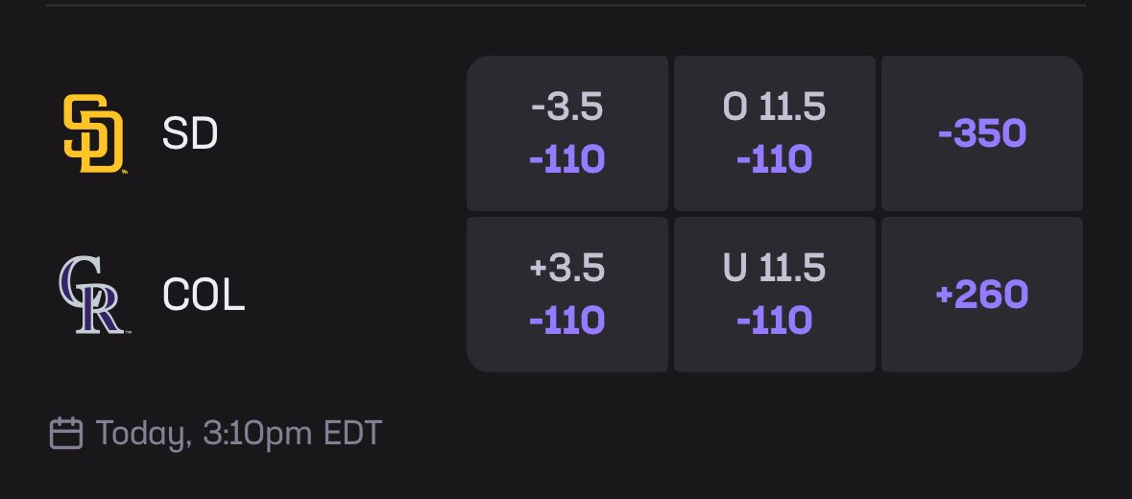This screenshot has width=1132, height=499.
Task: Select the SD moneyline -350 bet
Action: click(981, 133)
